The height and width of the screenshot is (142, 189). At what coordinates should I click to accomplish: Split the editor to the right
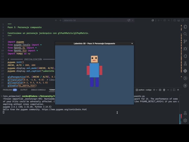pos(165,20)
